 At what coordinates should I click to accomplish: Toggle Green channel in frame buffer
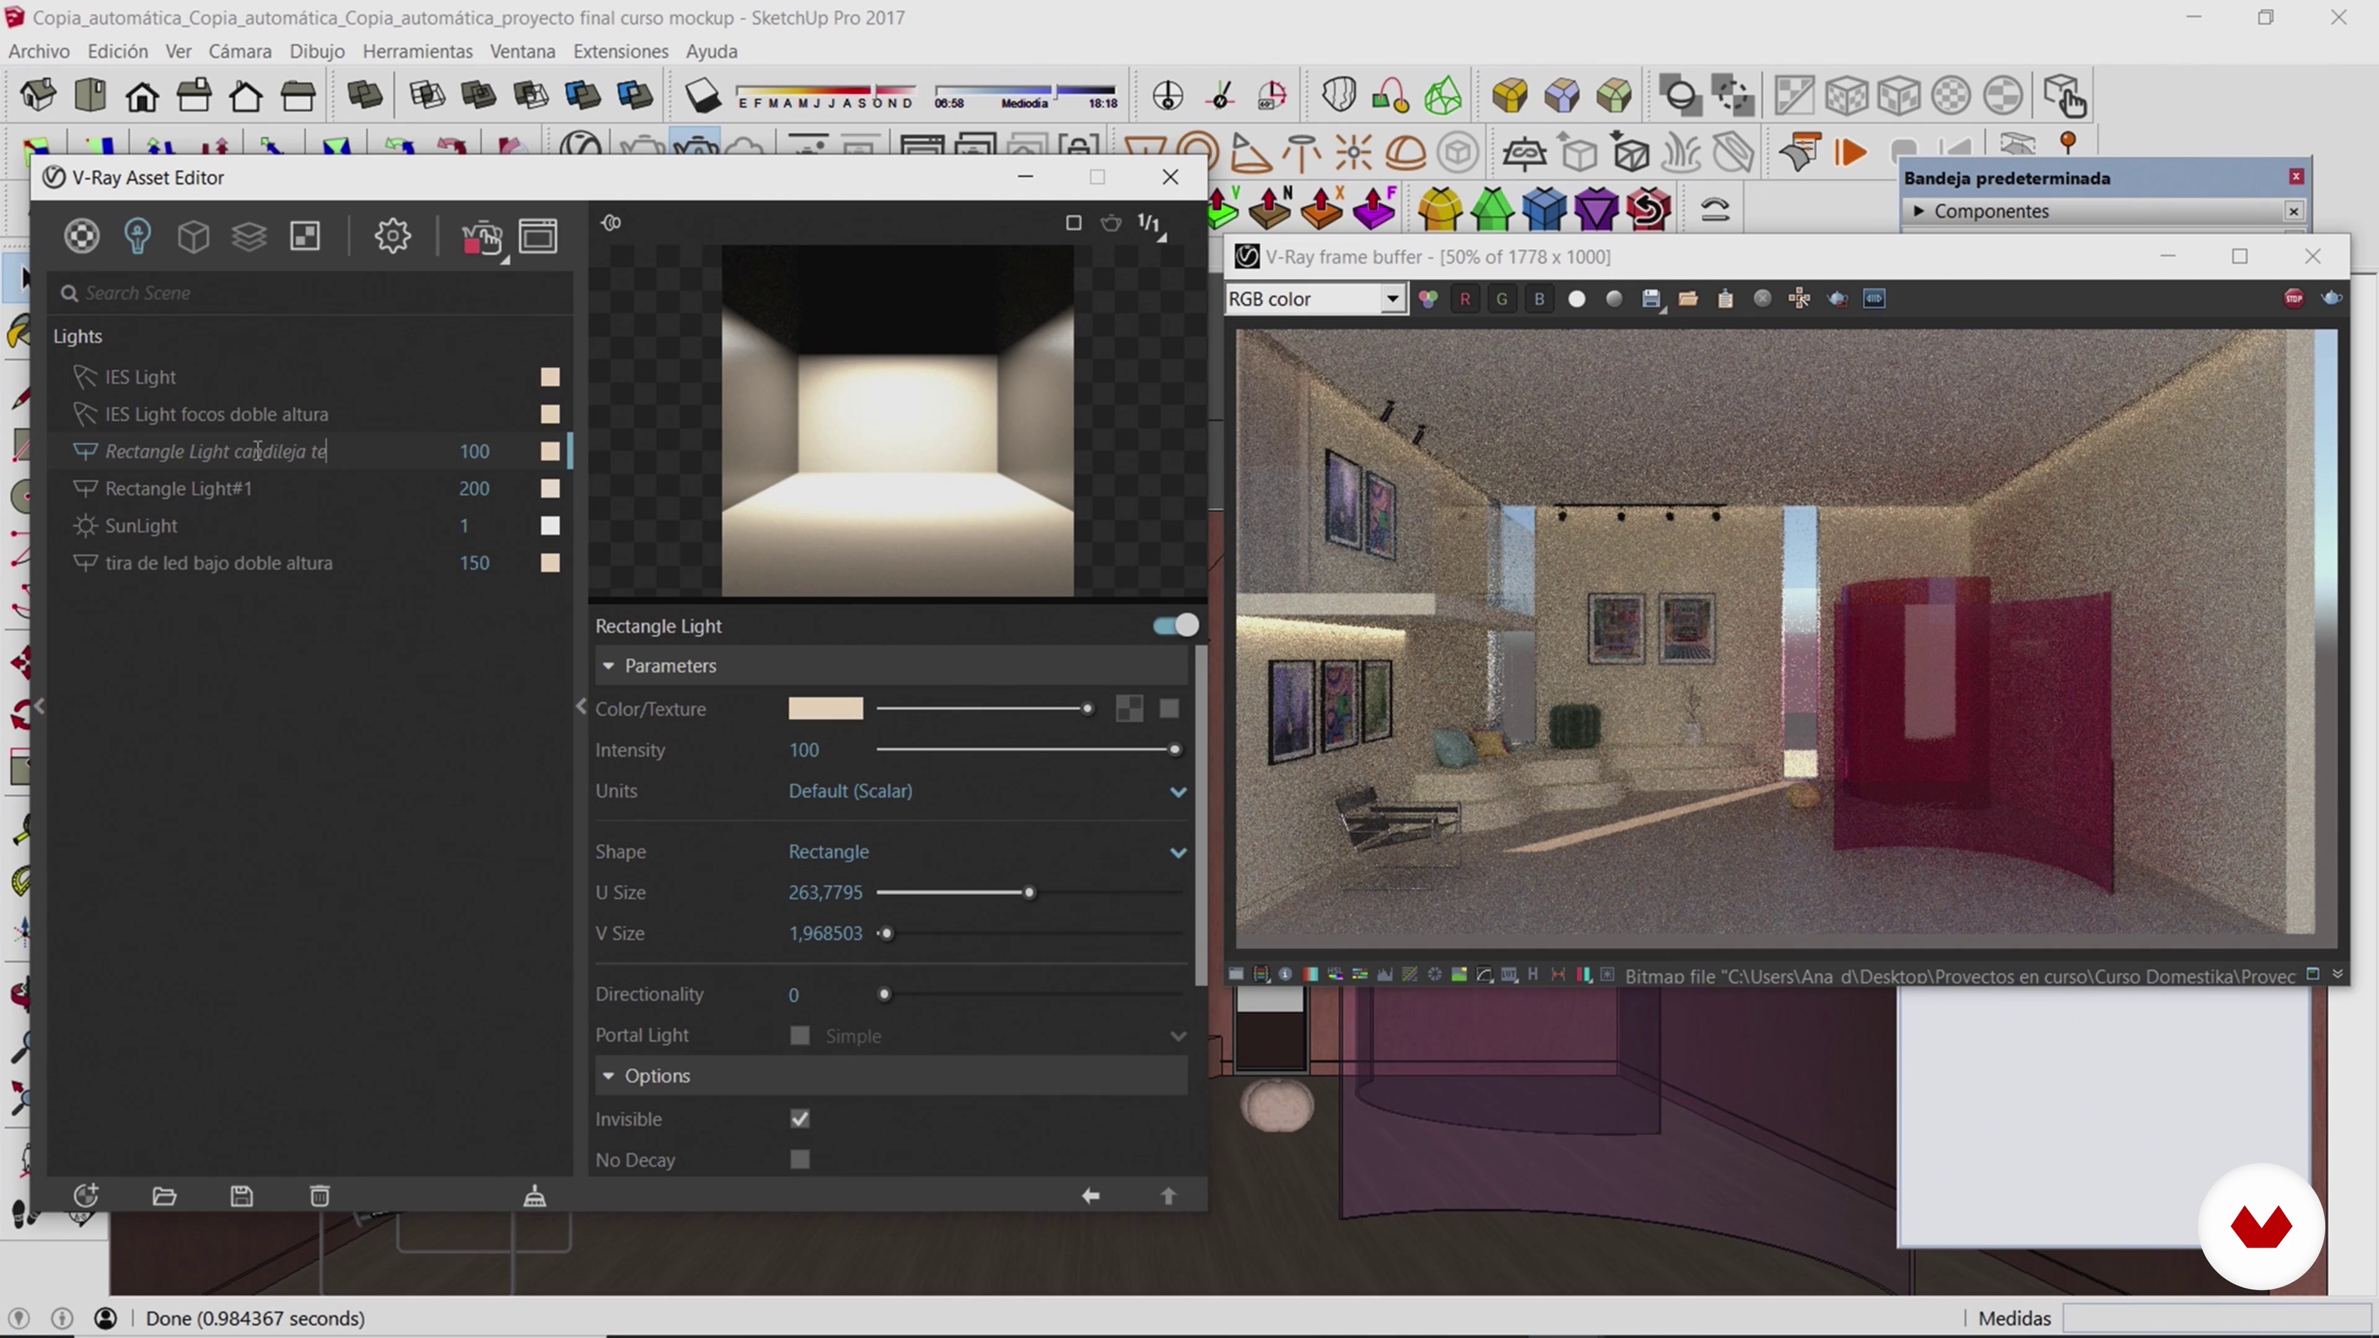pyautogui.click(x=1502, y=299)
